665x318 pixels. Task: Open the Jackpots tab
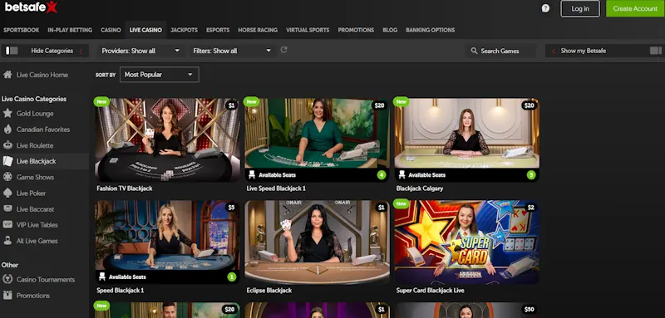click(184, 30)
